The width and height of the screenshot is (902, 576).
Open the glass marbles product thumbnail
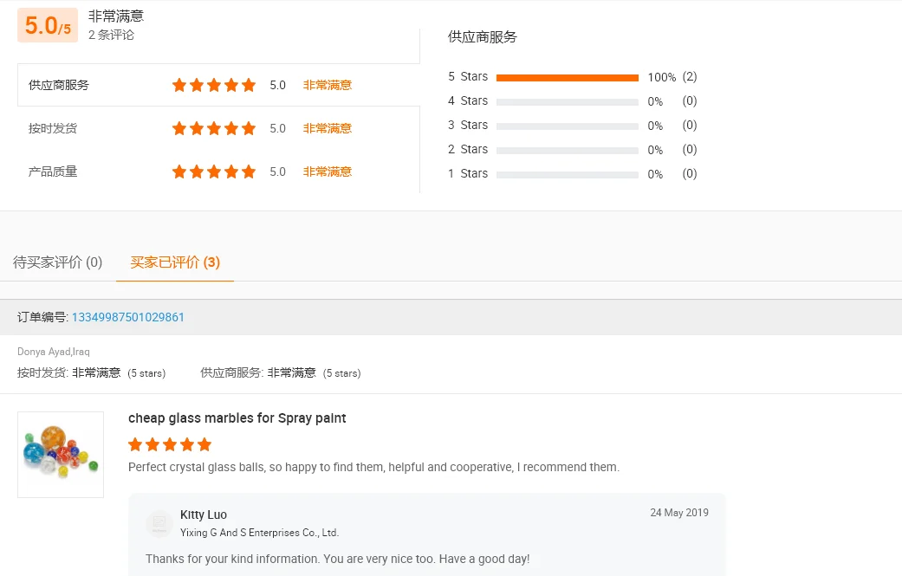point(61,454)
